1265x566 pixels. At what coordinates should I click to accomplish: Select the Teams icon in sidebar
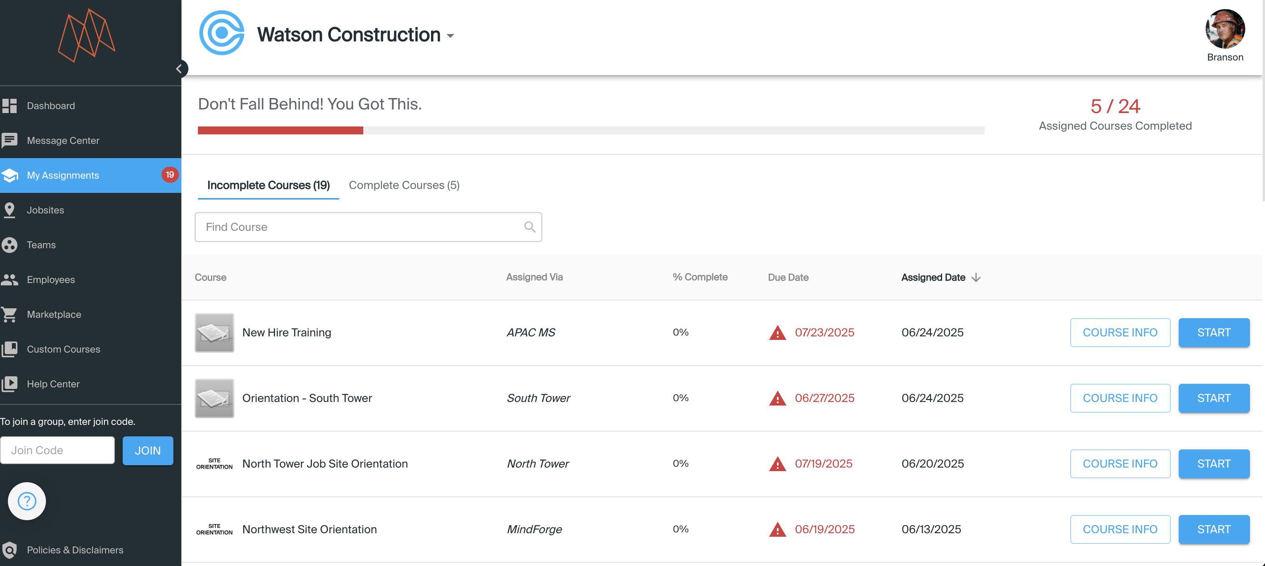pos(9,245)
